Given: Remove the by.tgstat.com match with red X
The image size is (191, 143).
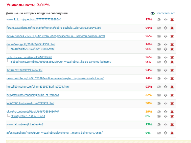Looking at the screenshot, I should tap(172, 95).
